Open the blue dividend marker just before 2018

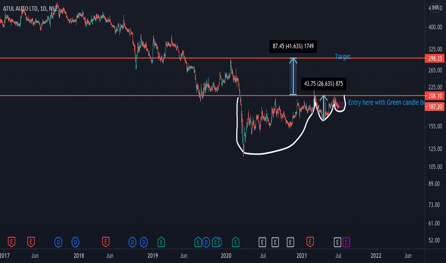76,242
